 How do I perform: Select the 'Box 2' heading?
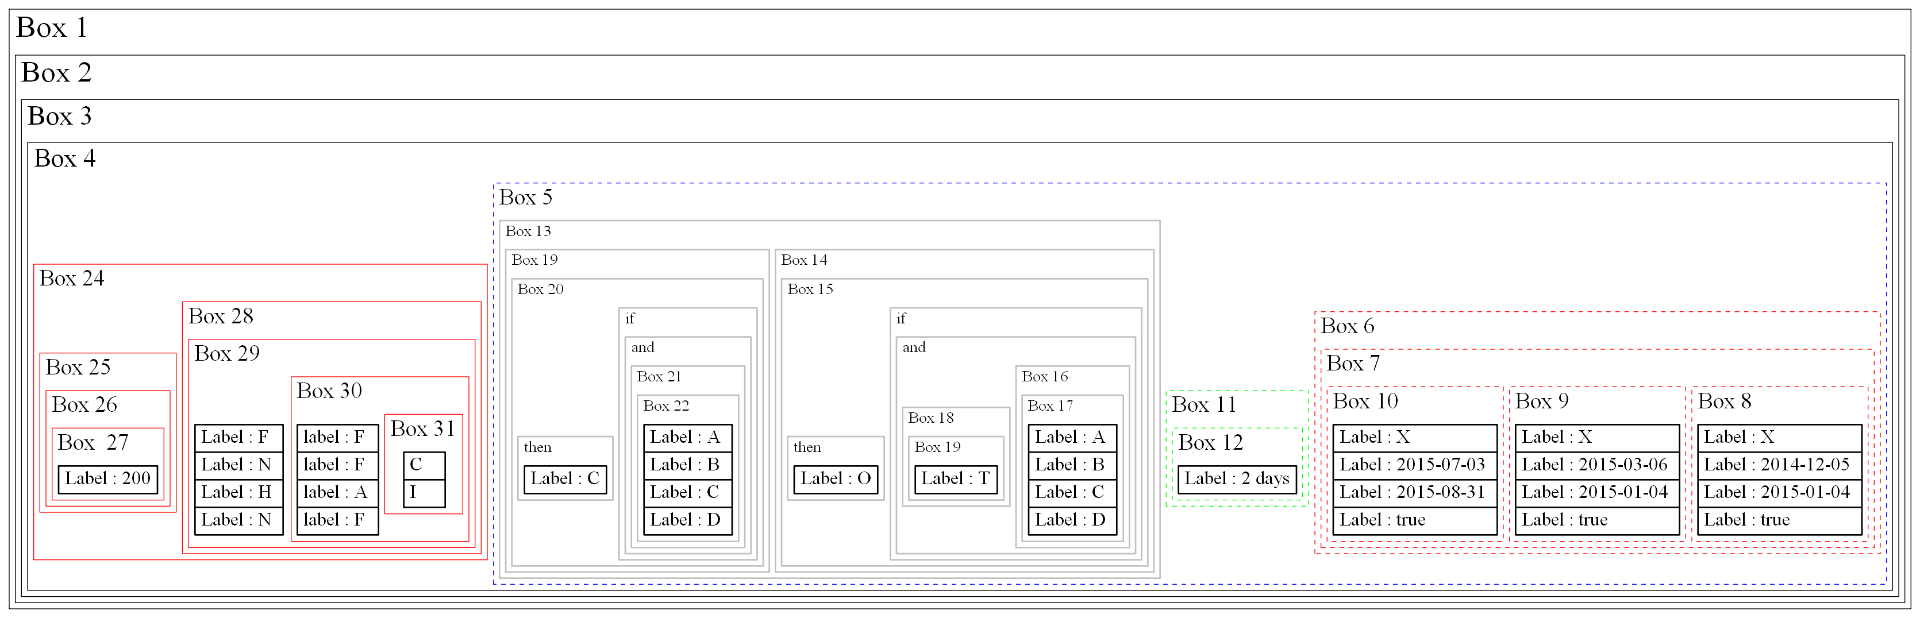[x=57, y=73]
